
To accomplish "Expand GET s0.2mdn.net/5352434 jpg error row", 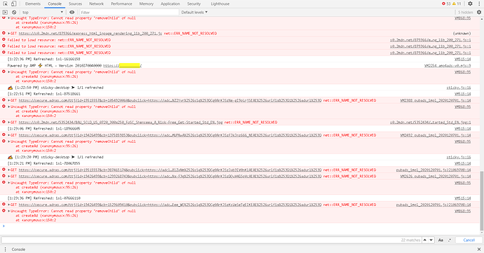I will (x=9, y=123).
